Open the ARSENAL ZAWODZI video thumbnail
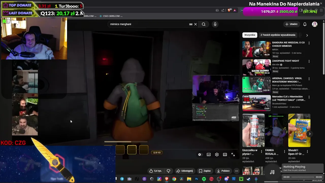The width and height of the screenshot is (325, 183). pyautogui.click(x=256, y=85)
